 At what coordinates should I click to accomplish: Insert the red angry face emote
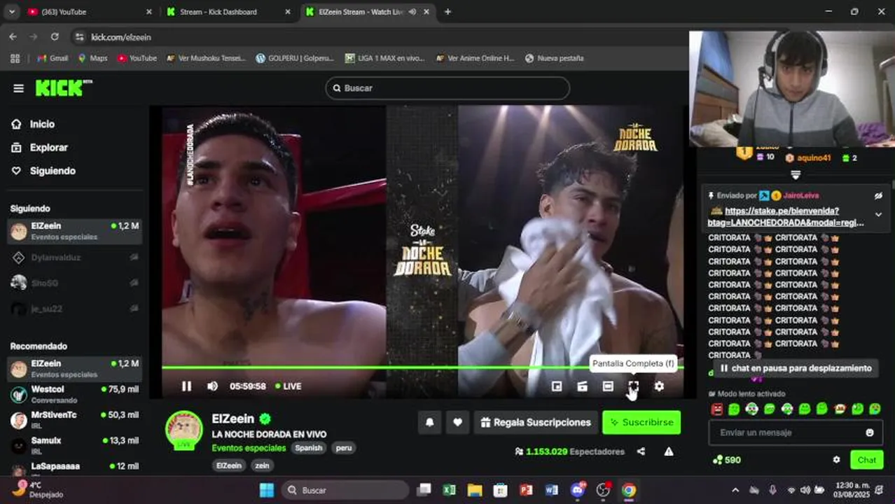point(717,409)
